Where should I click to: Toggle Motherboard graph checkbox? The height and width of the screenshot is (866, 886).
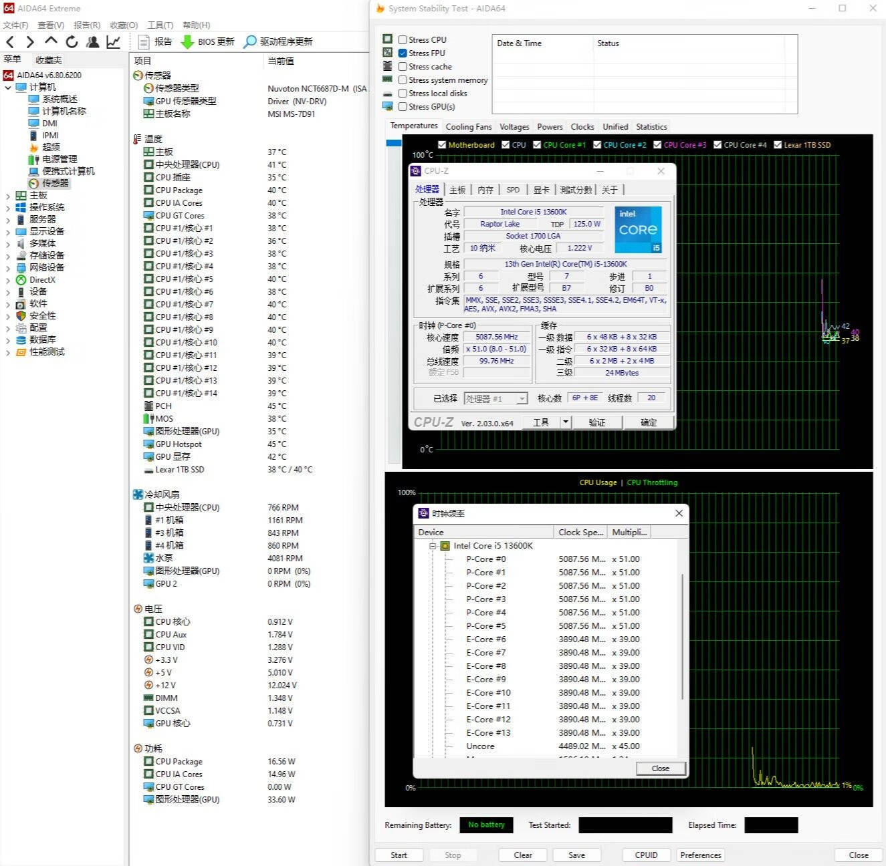point(442,145)
